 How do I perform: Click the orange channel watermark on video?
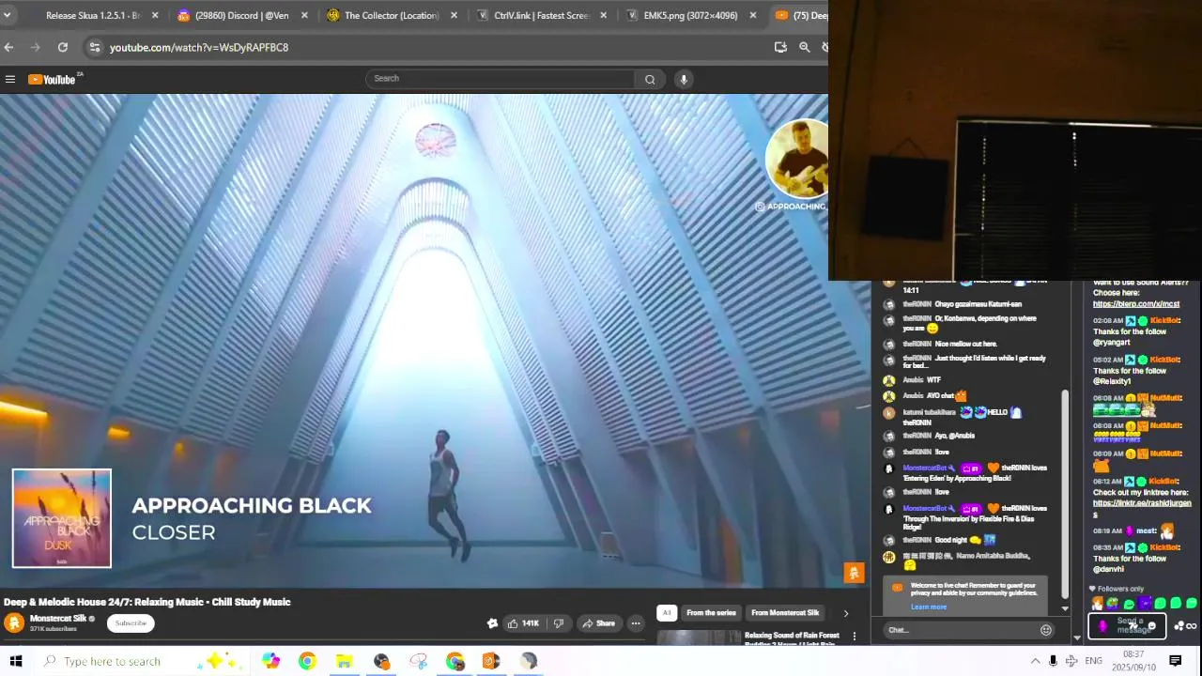point(854,573)
